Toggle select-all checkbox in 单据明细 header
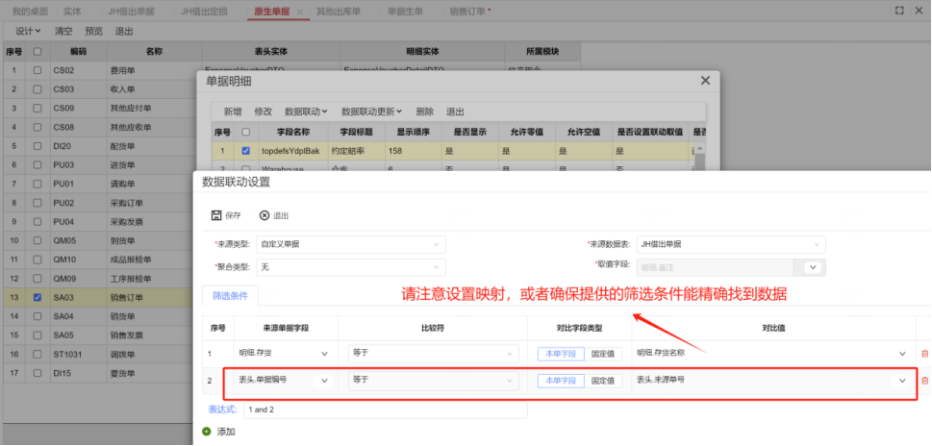This screenshot has height=446, width=932. tap(245, 132)
